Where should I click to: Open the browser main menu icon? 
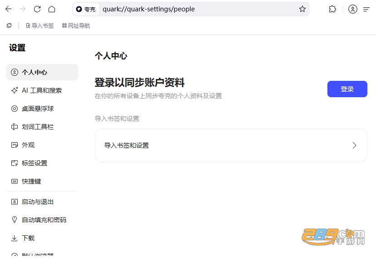[x=366, y=9]
